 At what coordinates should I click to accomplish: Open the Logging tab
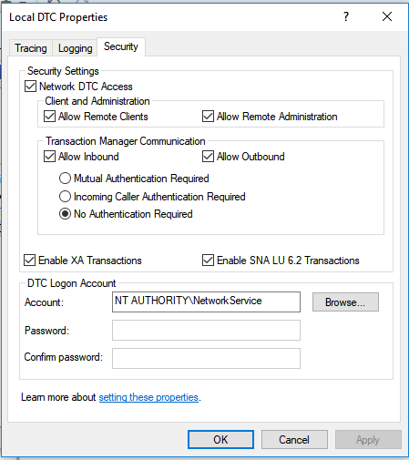pos(75,48)
